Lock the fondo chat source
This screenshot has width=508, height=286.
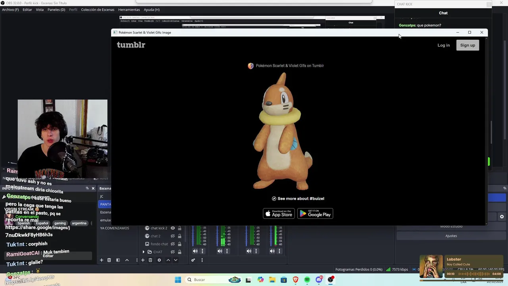click(x=179, y=244)
